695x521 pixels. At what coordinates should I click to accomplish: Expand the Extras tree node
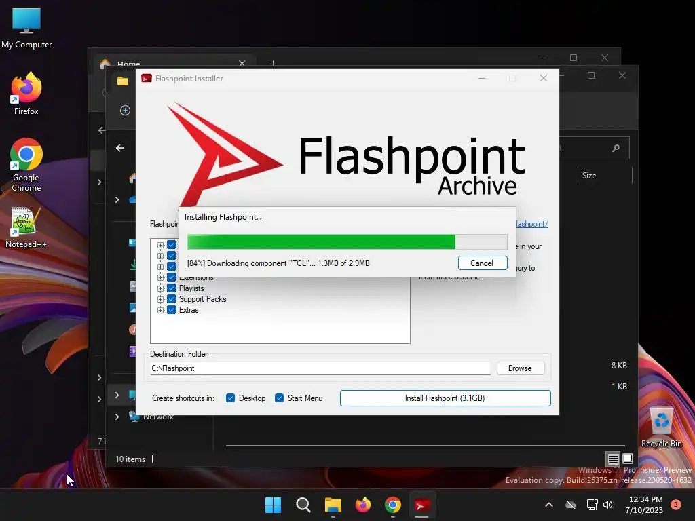coord(160,310)
